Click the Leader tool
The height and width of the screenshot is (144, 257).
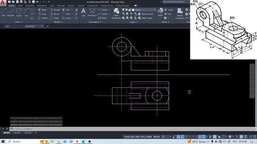[x=103, y=14]
